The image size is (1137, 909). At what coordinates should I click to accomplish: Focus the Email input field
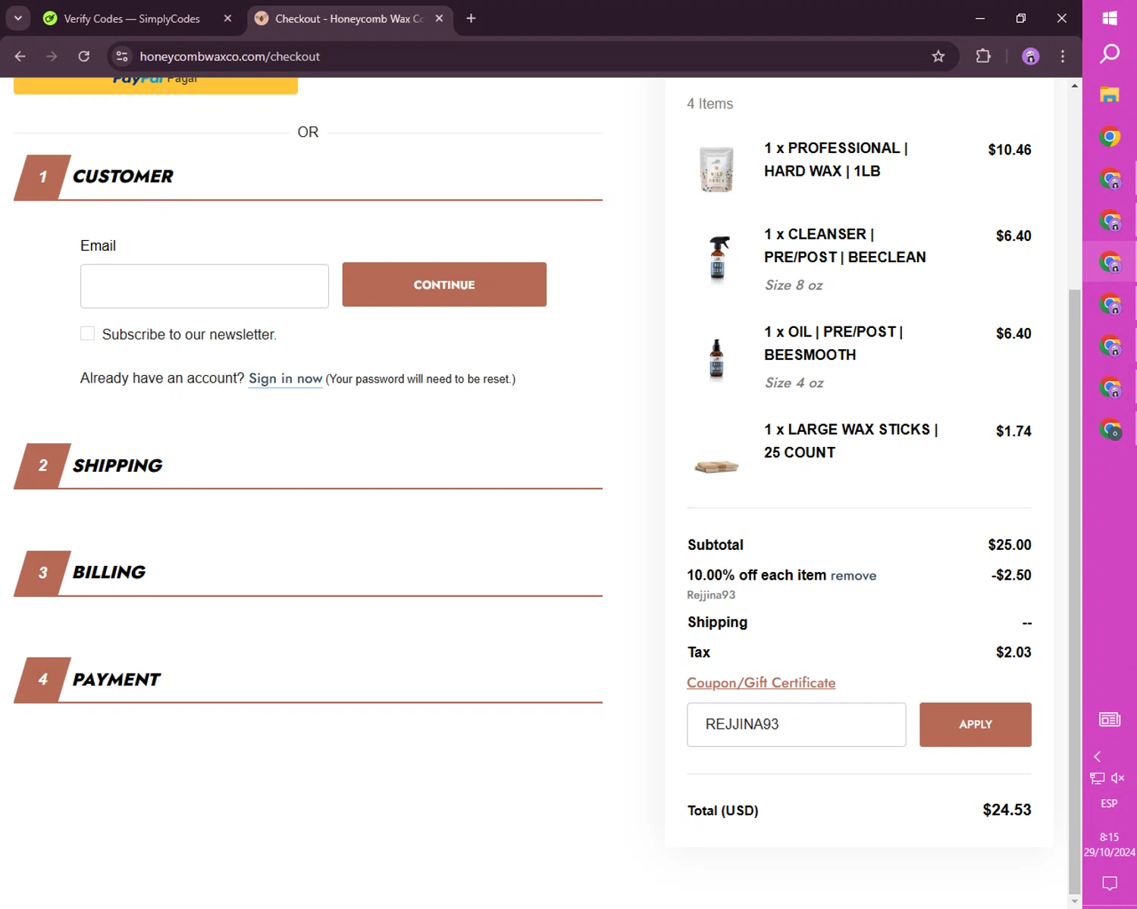205,286
